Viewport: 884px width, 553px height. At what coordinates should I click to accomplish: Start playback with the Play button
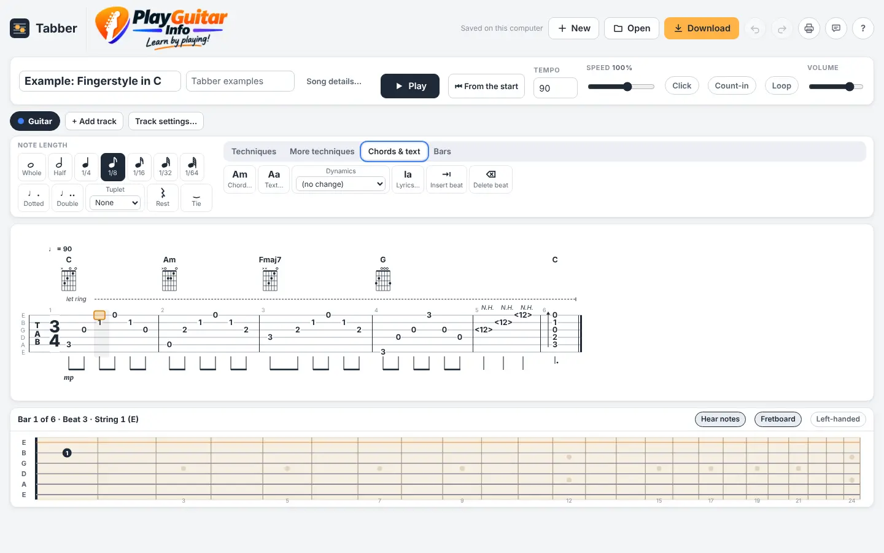pos(410,86)
